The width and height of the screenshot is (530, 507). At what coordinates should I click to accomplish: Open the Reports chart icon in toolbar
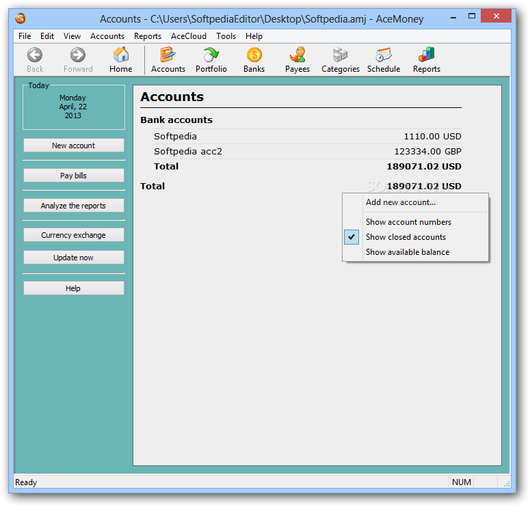point(427,55)
